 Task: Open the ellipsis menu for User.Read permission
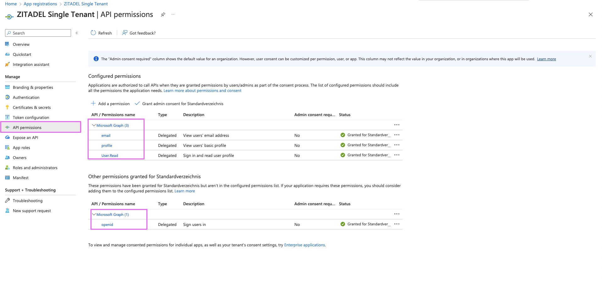pos(397,155)
